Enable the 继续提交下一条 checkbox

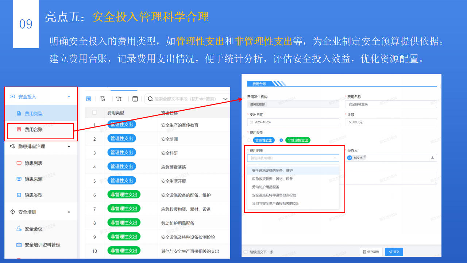click(x=246, y=252)
